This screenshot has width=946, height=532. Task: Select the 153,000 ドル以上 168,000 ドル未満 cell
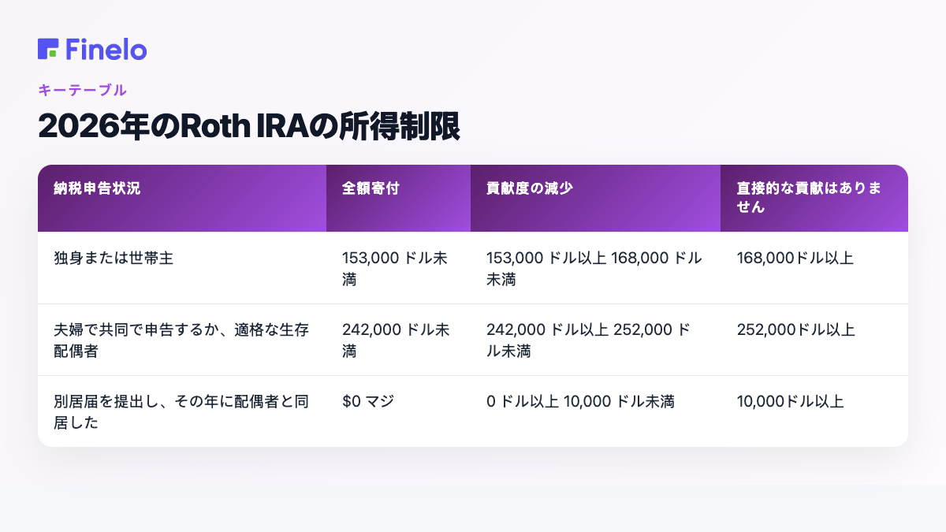click(x=594, y=268)
